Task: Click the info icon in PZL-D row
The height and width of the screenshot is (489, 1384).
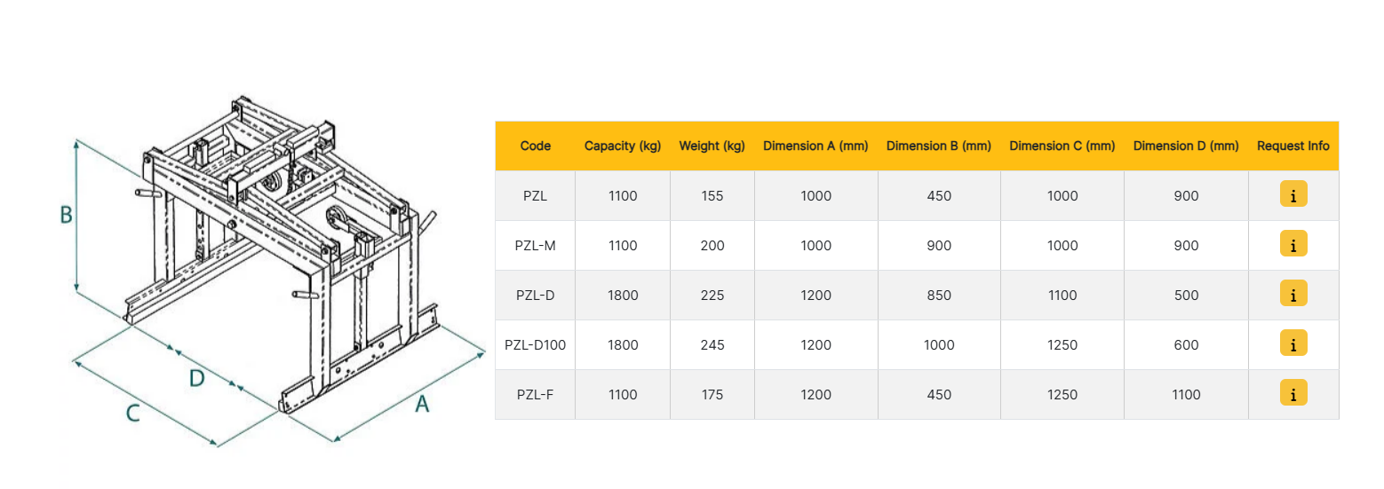Action: point(1293,295)
